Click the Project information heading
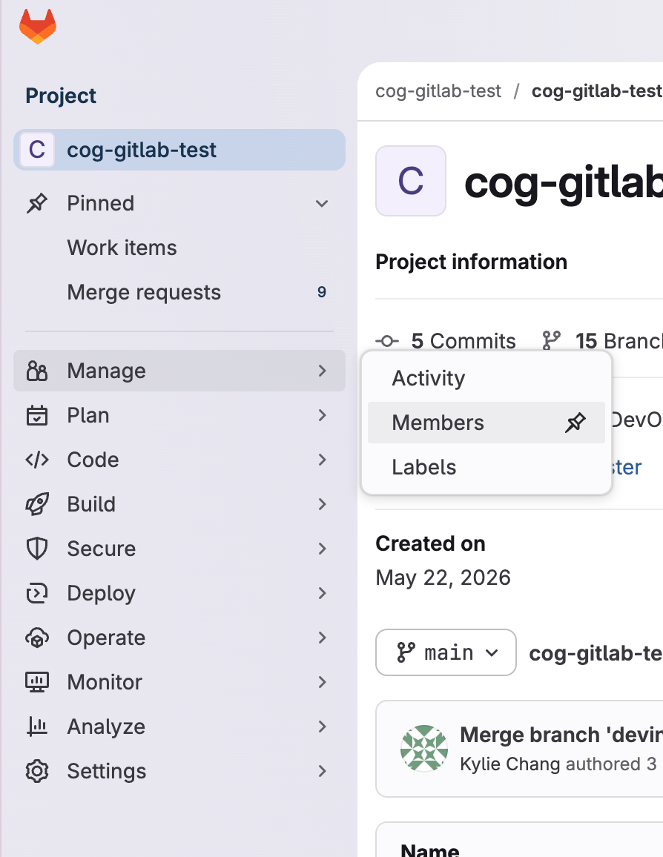Viewport: 663px width, 857px height. (471, 262)
